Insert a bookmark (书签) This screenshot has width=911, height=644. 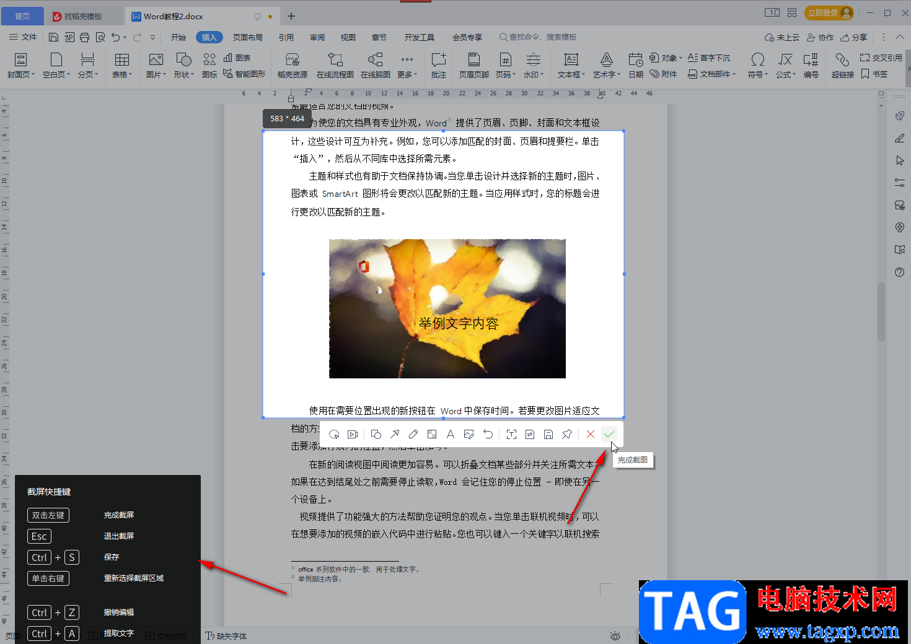[874, 74]
